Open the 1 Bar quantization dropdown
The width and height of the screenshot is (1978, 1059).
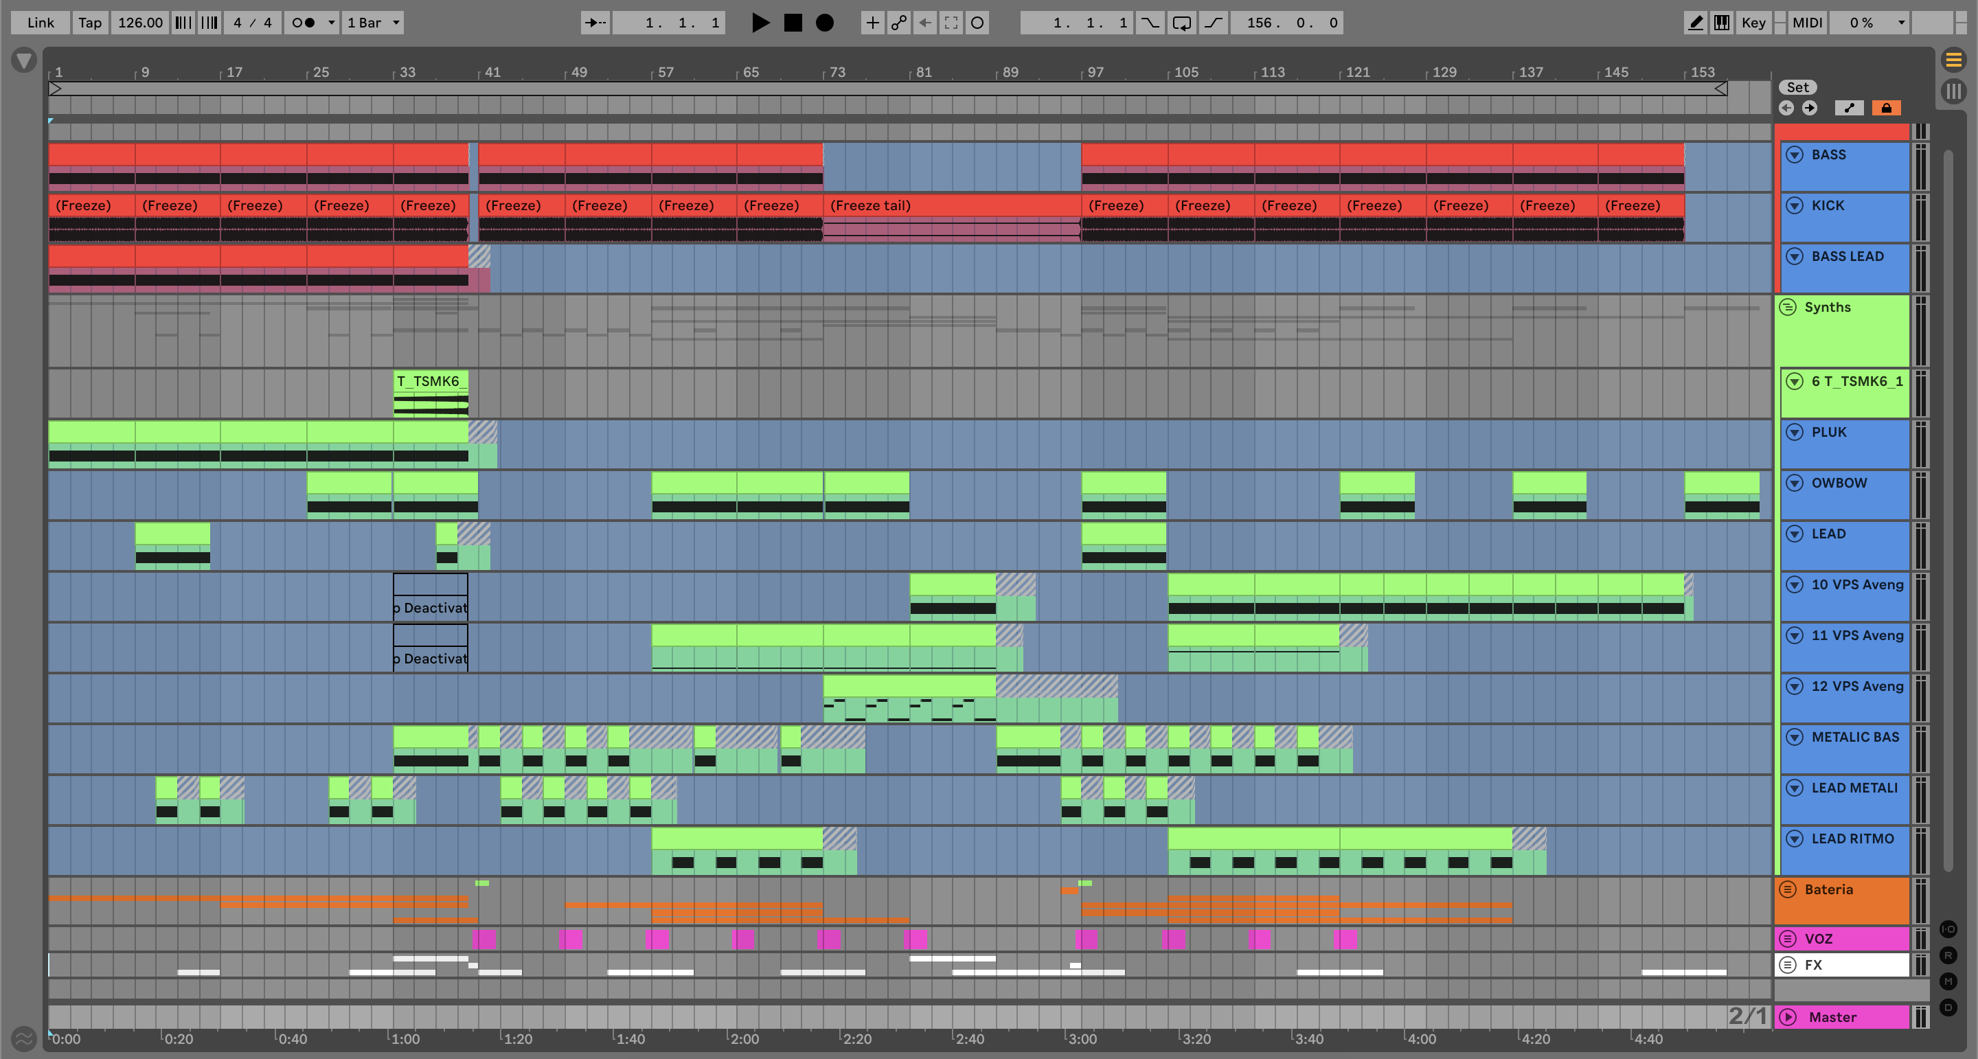tap(373, 22)
